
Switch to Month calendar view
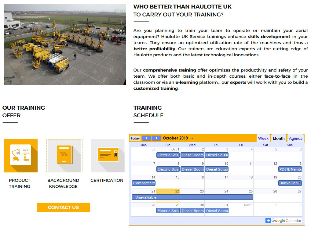(x=279, y=138)
